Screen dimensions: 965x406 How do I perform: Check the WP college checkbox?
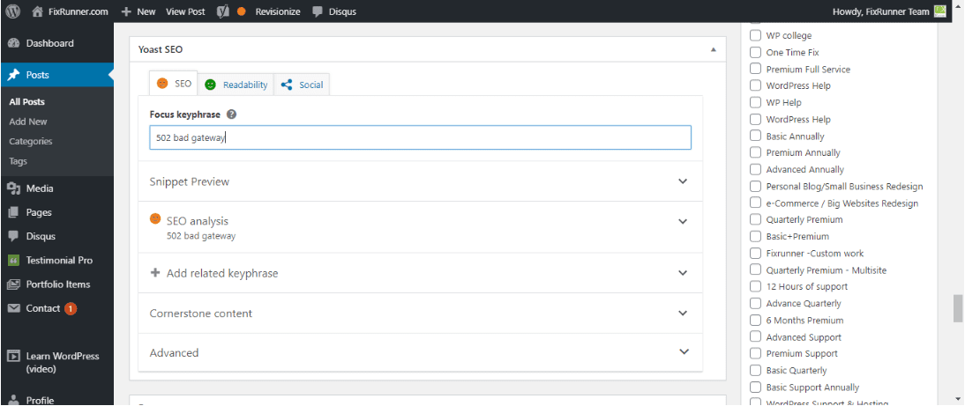[755, 35]
